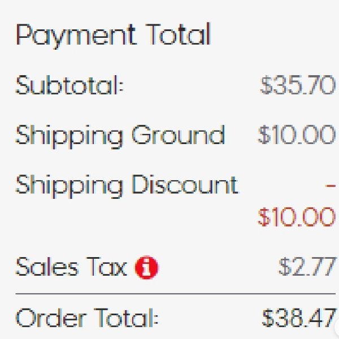Click the Sales Tax label text
339x339 pixels.
coord(71,267)
